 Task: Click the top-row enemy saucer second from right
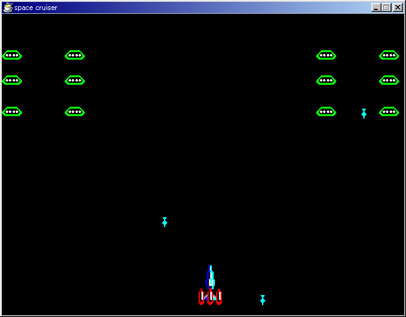click(326, 55)
